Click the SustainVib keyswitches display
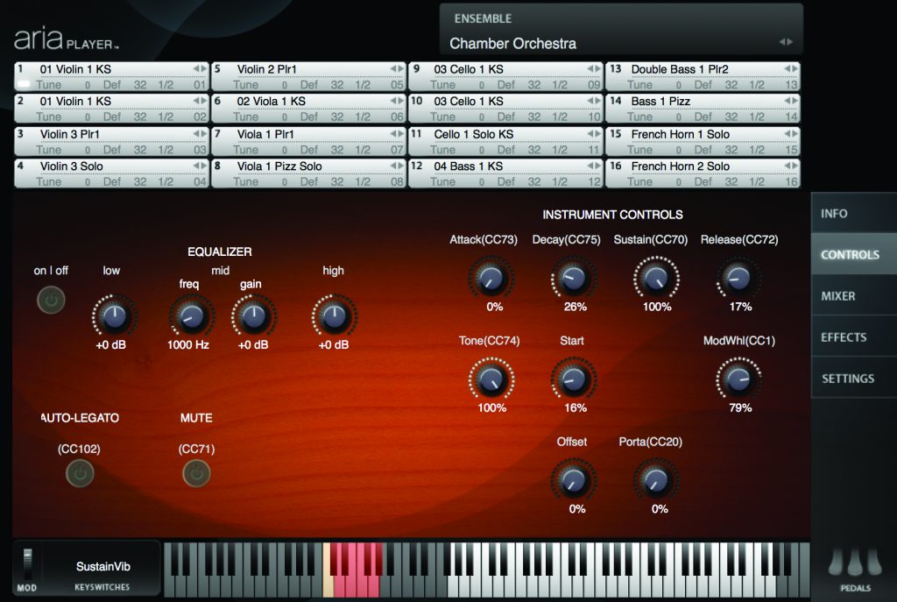The image size is (897, 602). pyautogui.click(x=102, y=569)
